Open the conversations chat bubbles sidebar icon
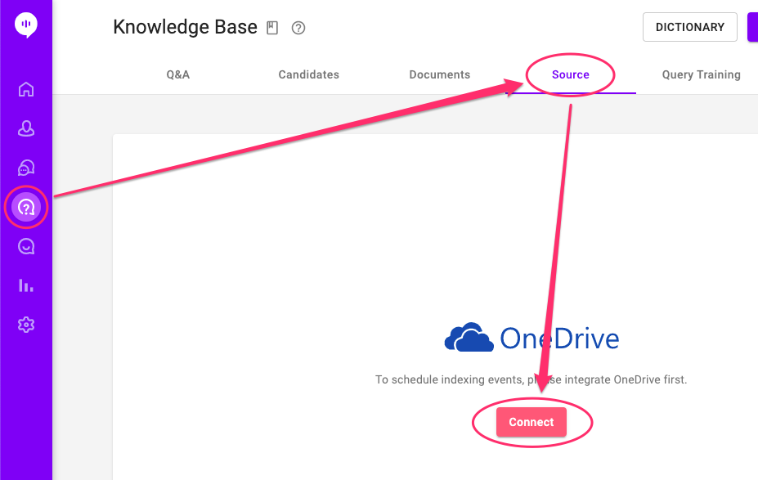758x480 pixels. (x=26, y=168)
